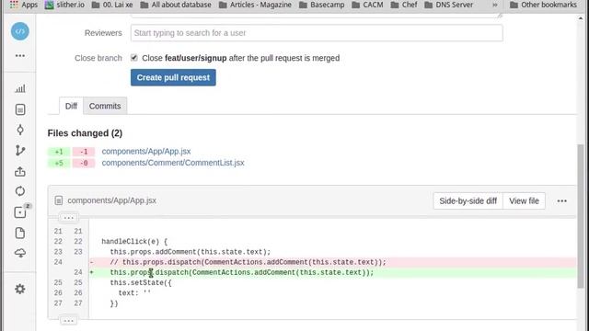Open the Overview chart icon in sidebar
Viewport: 589px width, 331px height.
(x=20, y=88)
